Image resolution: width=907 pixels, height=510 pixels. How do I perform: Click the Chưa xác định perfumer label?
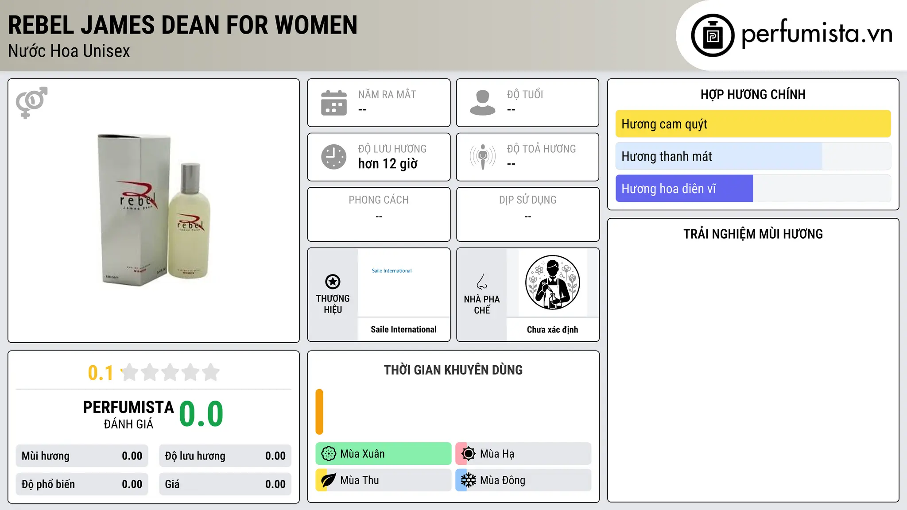pos(552,329)
